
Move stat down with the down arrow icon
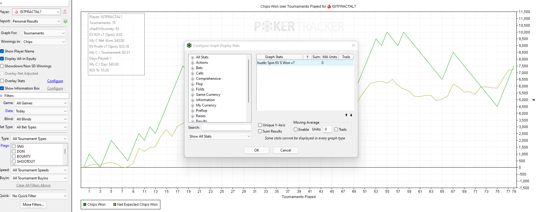(351, 115)
